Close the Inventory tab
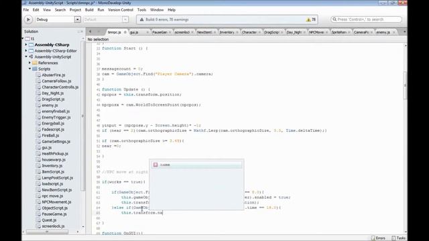The height and width of the screenshot is (241, 429). (237, 32)
